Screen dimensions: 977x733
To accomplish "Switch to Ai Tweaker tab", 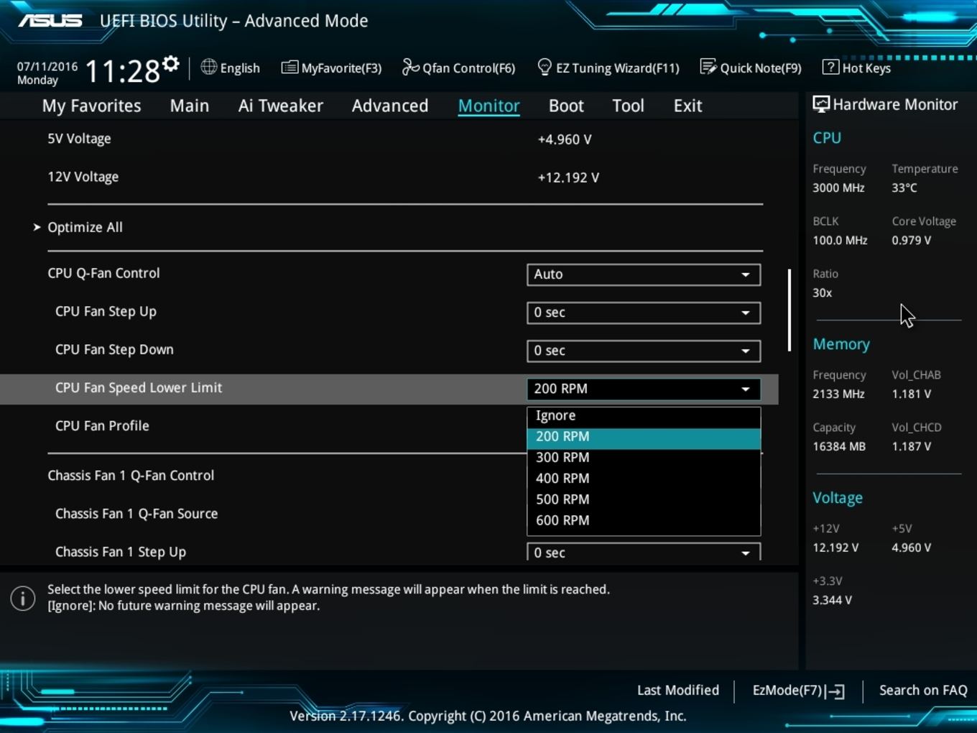I will [x=280, y=106].
